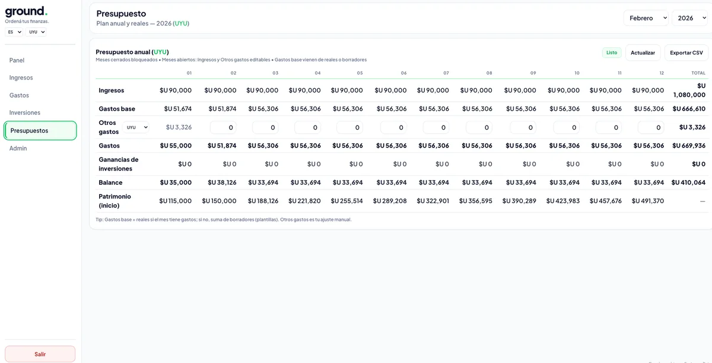The image size is (712, 363).
Task: Open the UYU dropdown in the Otros gastos row
Action: tap(136, 127)
